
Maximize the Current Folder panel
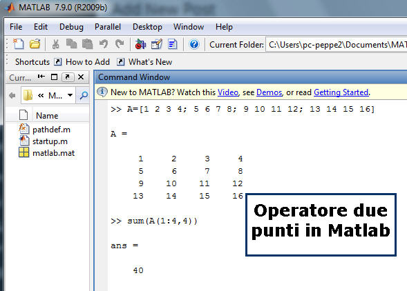click(54, 77)
